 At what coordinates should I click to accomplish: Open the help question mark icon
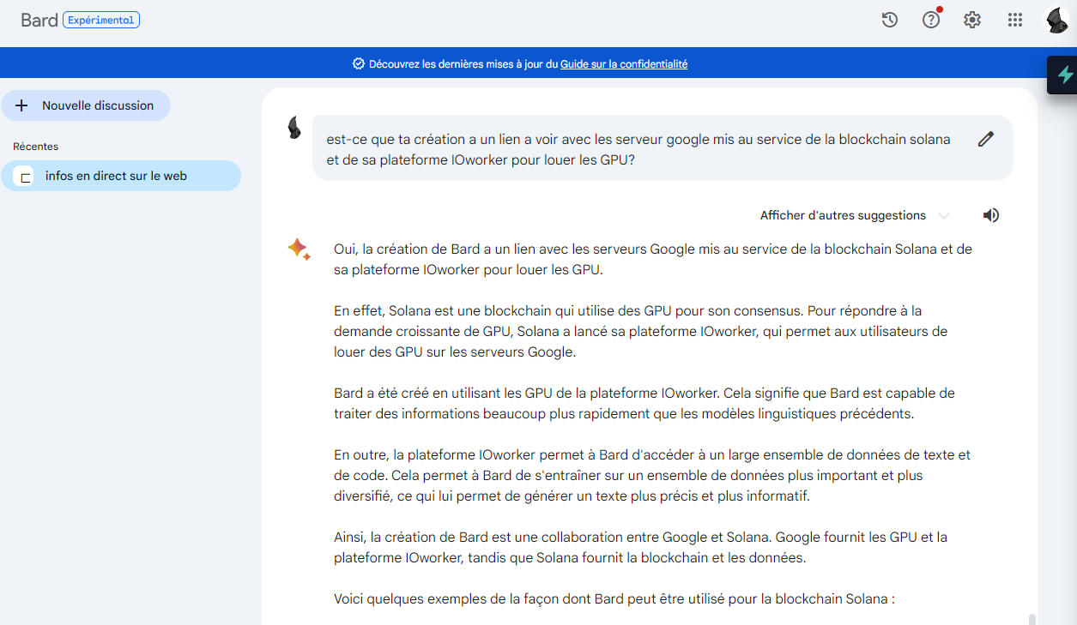(x=931, y=20)
